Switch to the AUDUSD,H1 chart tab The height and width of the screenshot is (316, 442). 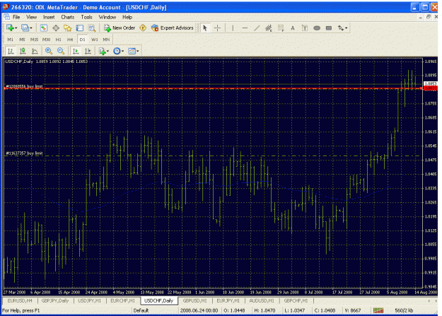tap(262, 300)
